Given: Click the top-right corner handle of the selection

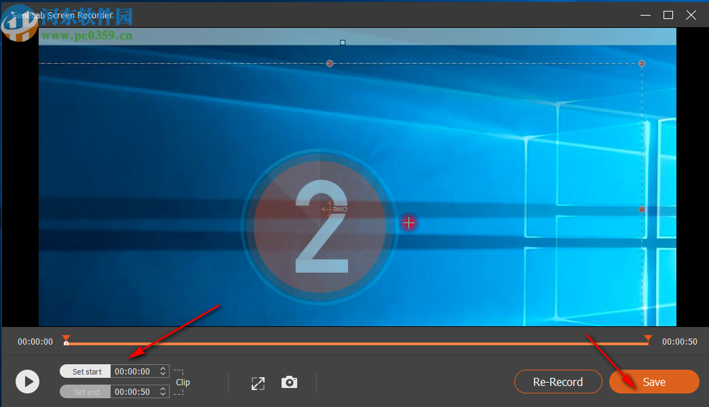Looking at the screenshot, I should point(641,63).
